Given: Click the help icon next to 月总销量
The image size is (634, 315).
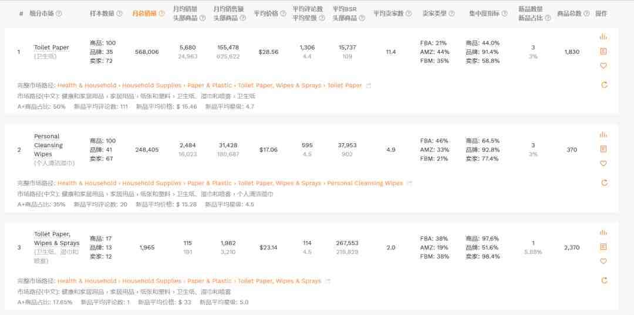Looking at the screenshot, I should (x=162, y=13).
